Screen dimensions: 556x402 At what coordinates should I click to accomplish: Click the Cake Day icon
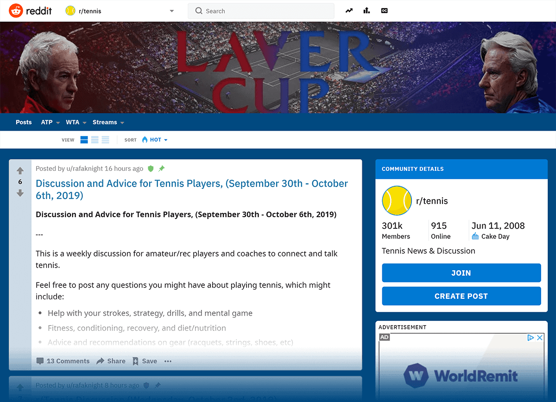coord(475,236)
